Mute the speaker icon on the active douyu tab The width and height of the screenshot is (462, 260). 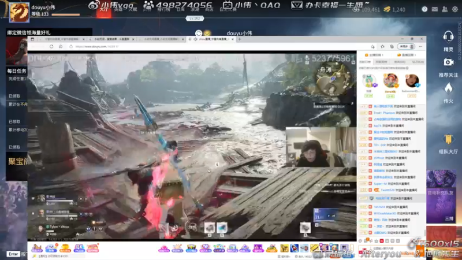pos(195,39)
